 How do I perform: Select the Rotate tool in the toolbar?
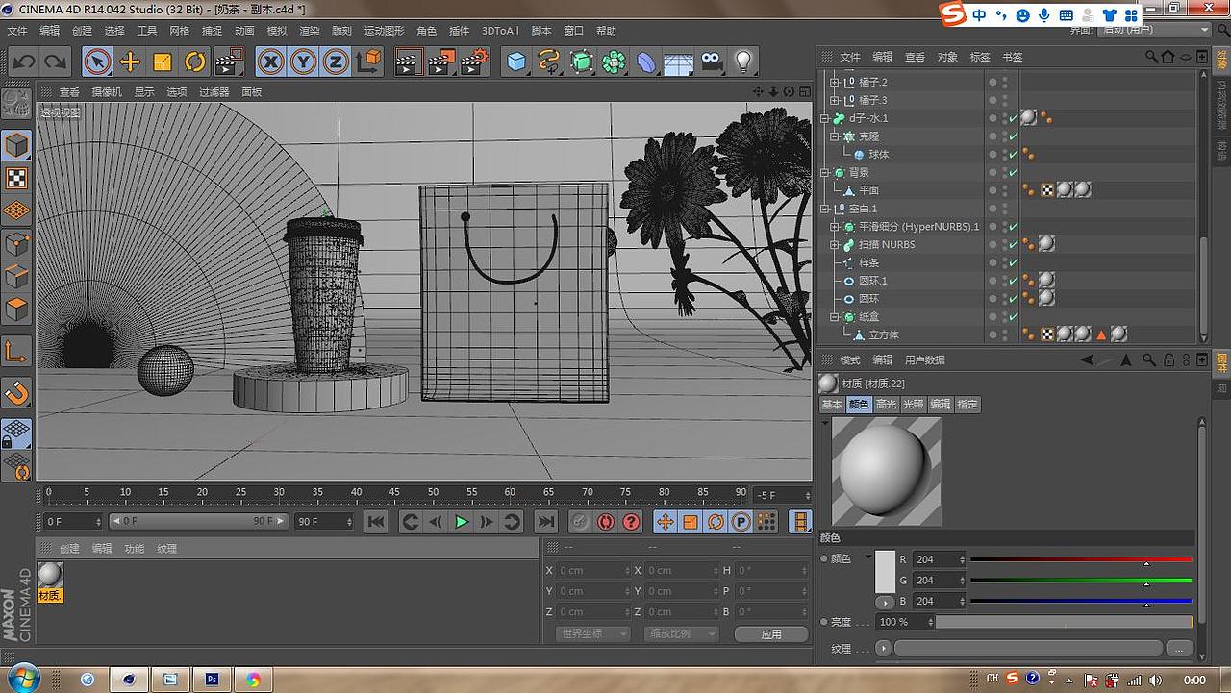[195, 62]
